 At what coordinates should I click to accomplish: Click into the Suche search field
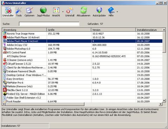(x=49, y=24)
